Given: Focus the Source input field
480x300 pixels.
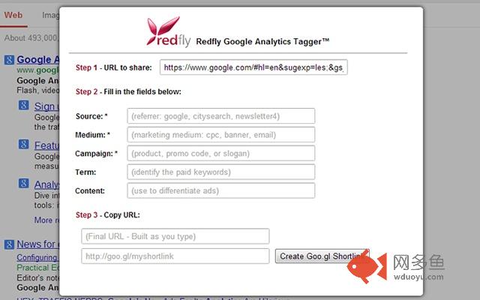Looking at the screenshot, I should (221, 116).
